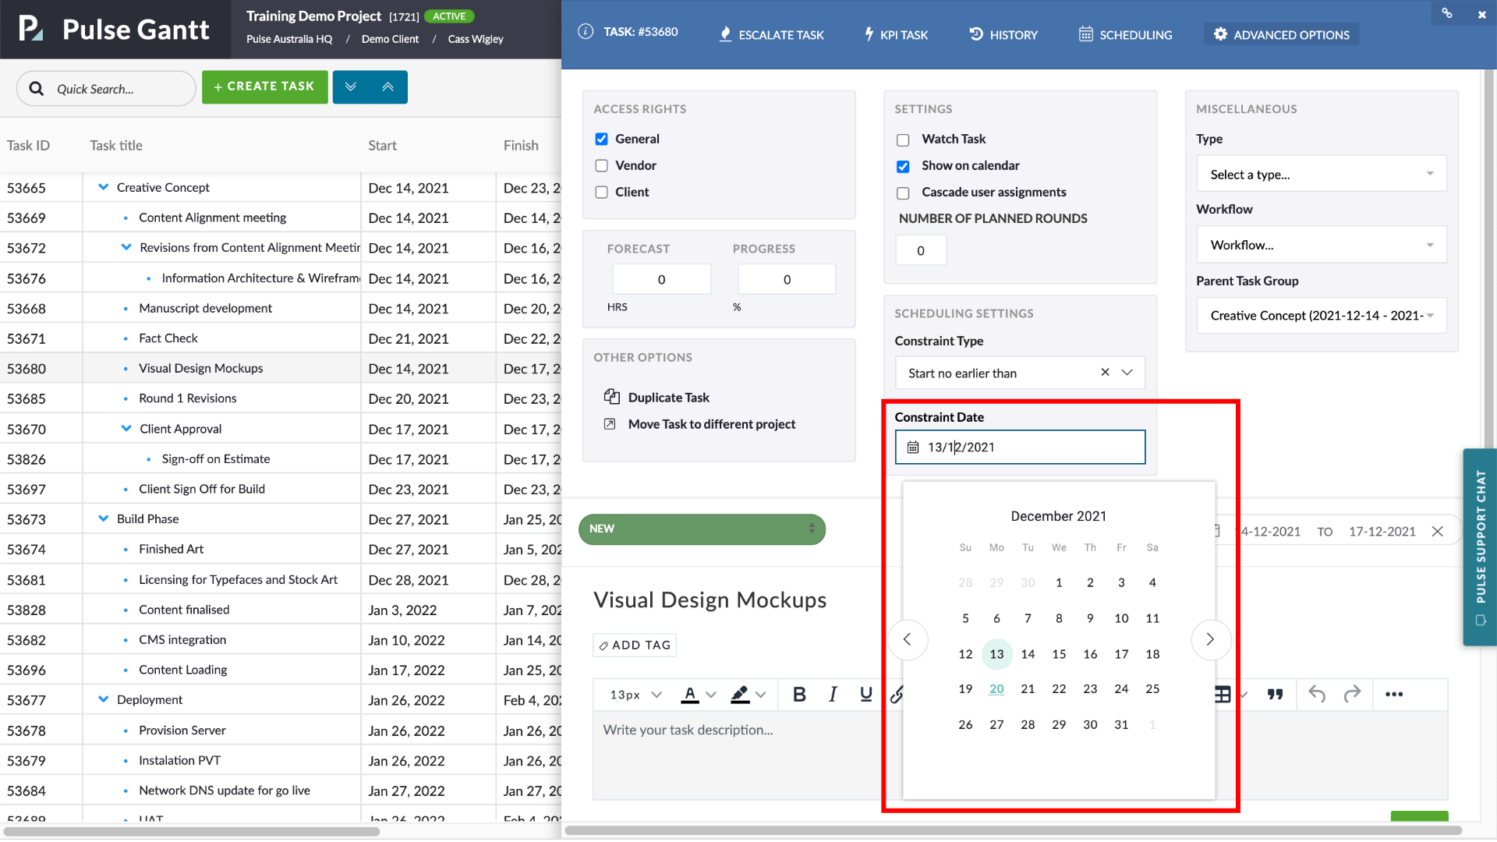Click the redo arrow in editor toolbar
The height and width of the screenshot is (842, 1497).
(x=1352, y=694)
